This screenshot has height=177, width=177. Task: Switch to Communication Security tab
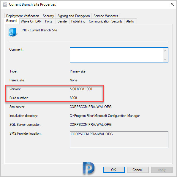106,21
